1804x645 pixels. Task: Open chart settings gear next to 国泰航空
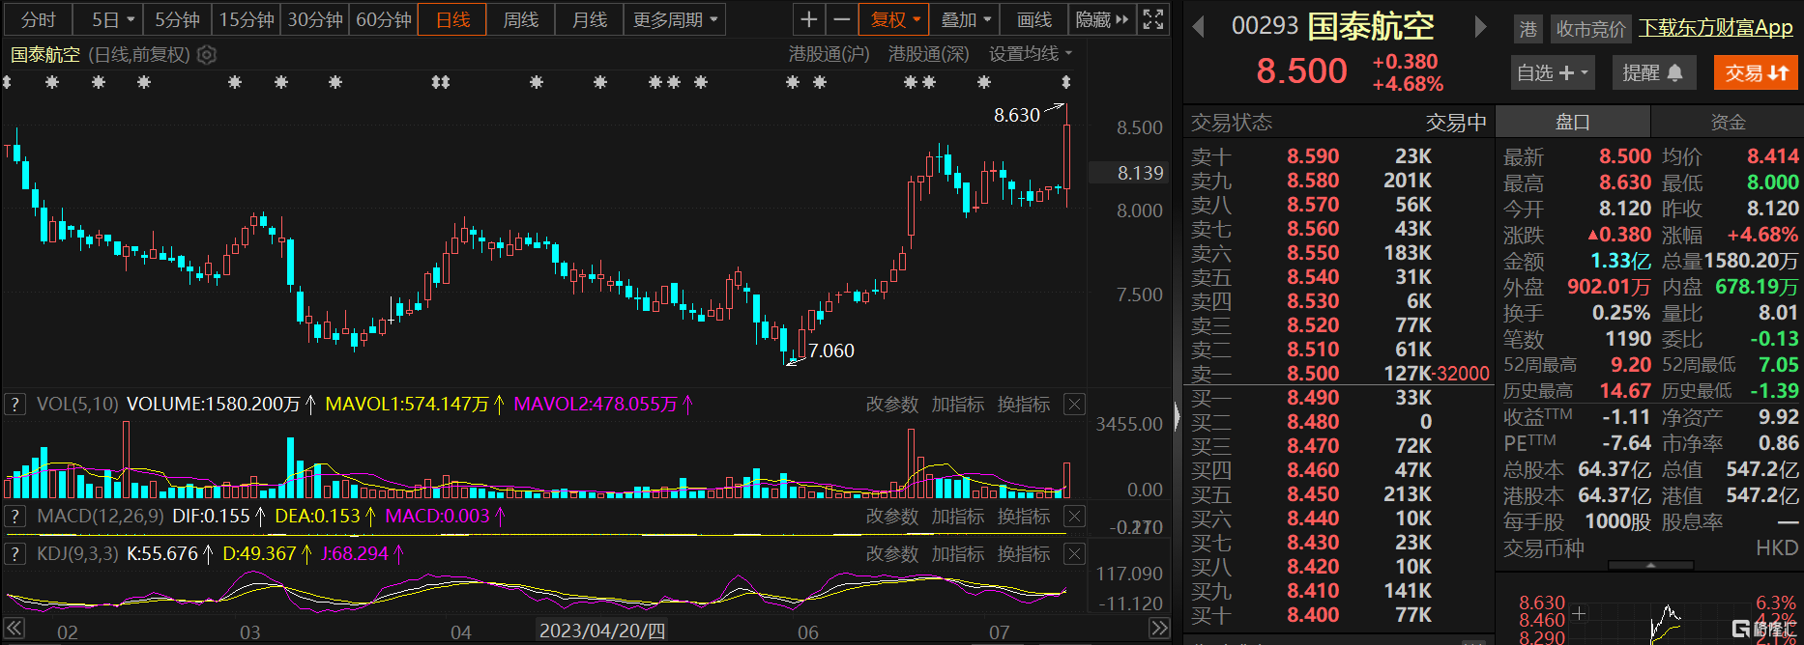pos(207,55)
